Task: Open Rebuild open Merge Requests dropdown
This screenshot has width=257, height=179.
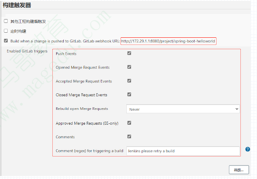Action: pos(183,109)
